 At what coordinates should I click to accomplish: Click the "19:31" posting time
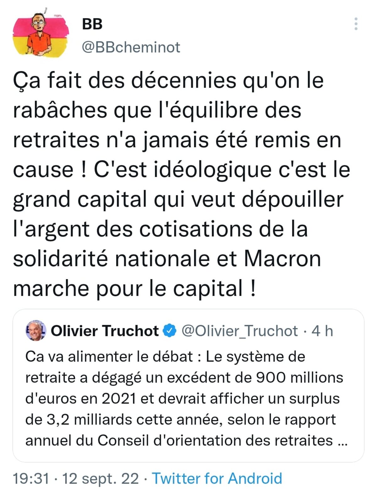(x=31, y=479)
